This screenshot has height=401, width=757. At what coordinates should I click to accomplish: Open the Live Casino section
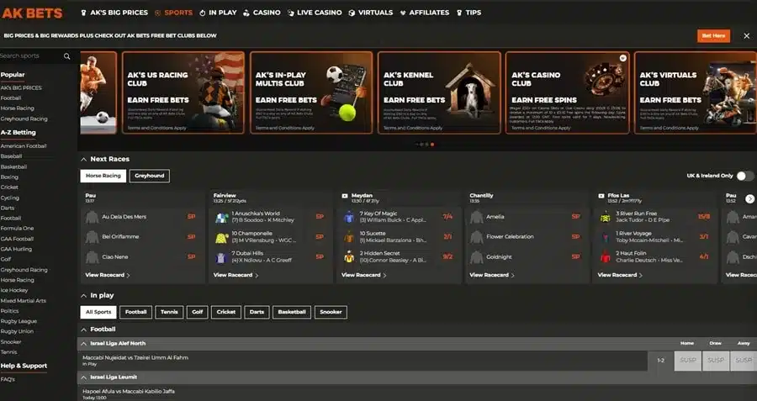coord(315,13)
